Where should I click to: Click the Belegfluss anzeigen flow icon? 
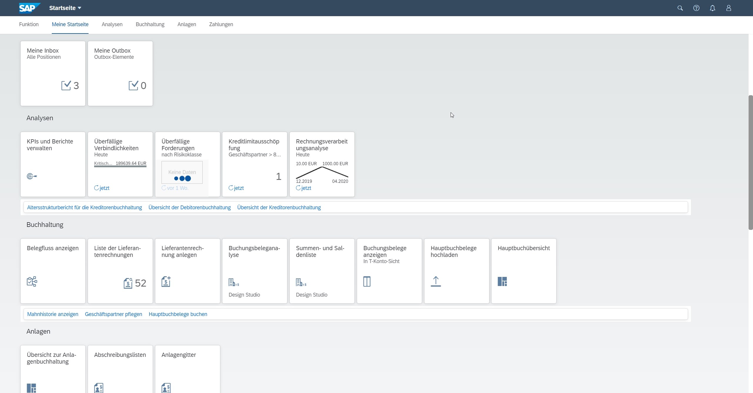[x=32, y=281]
